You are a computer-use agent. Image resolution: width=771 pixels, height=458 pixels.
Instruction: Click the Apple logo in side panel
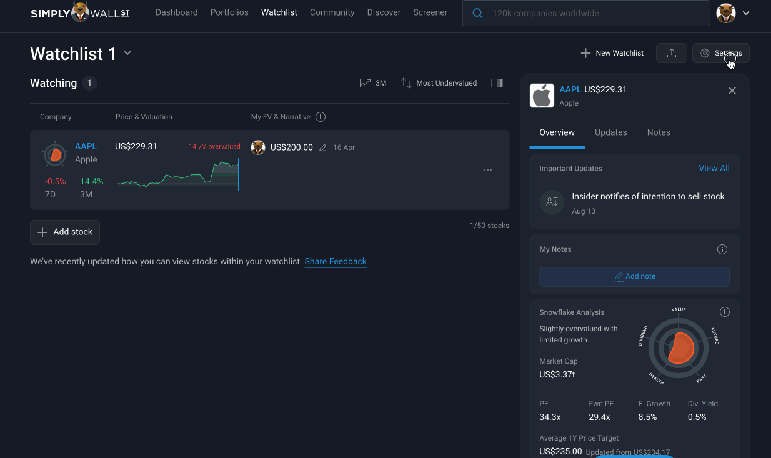tap(542, 96)
